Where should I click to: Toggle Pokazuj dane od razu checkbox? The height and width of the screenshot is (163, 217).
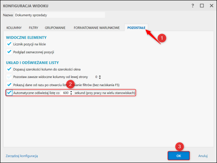(x=9, y=85)
